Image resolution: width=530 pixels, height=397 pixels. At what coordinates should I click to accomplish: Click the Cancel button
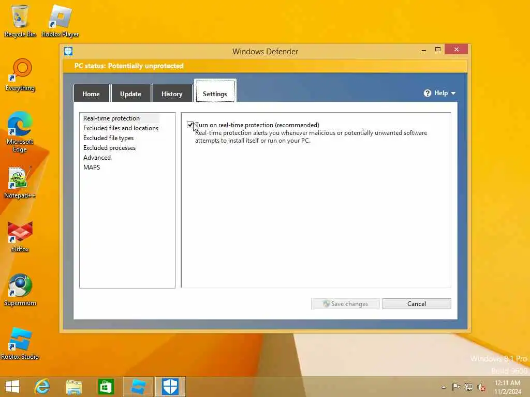point(417,303)
